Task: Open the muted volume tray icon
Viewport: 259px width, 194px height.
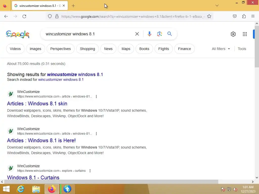Action: (x=235, y=189)
